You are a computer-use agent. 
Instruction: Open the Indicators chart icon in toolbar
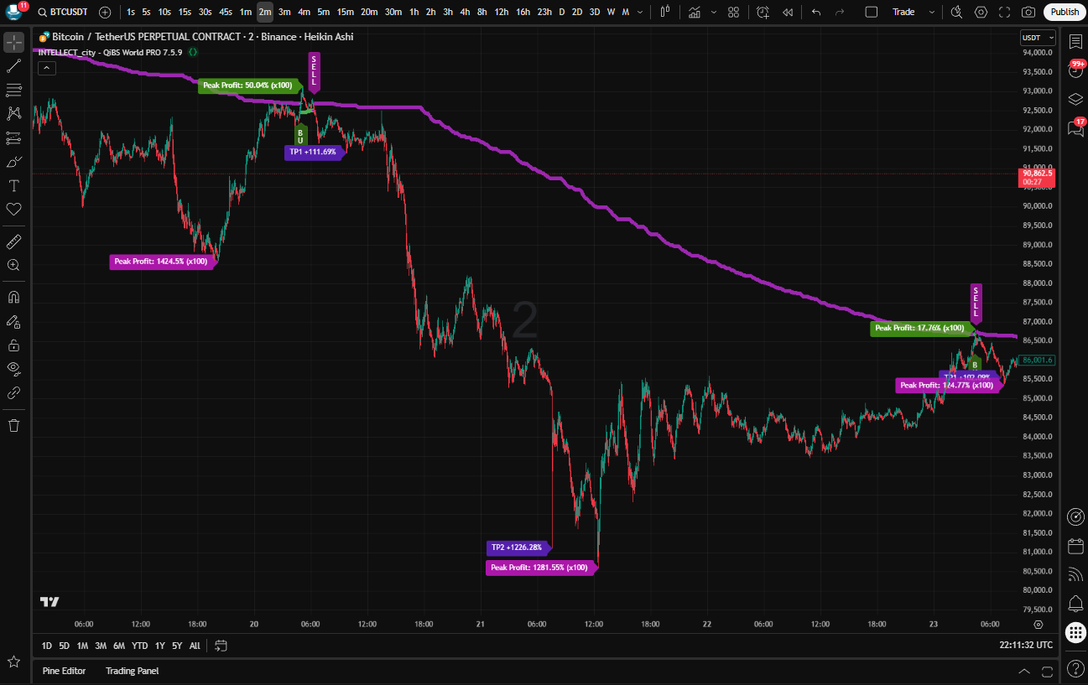tap(694, 12)
